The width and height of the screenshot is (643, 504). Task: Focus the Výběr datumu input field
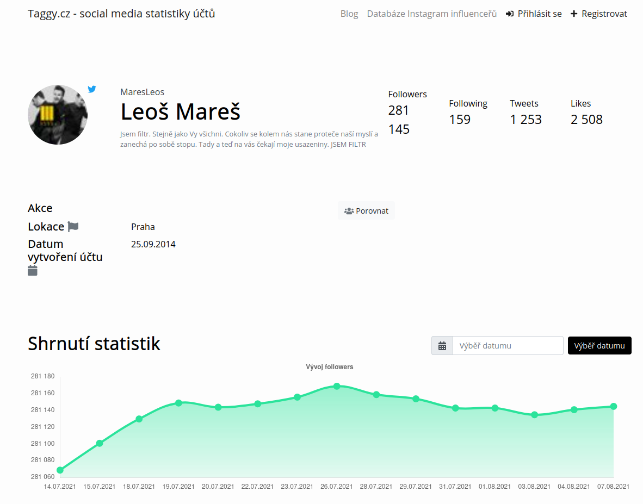[x=508, y=346]
